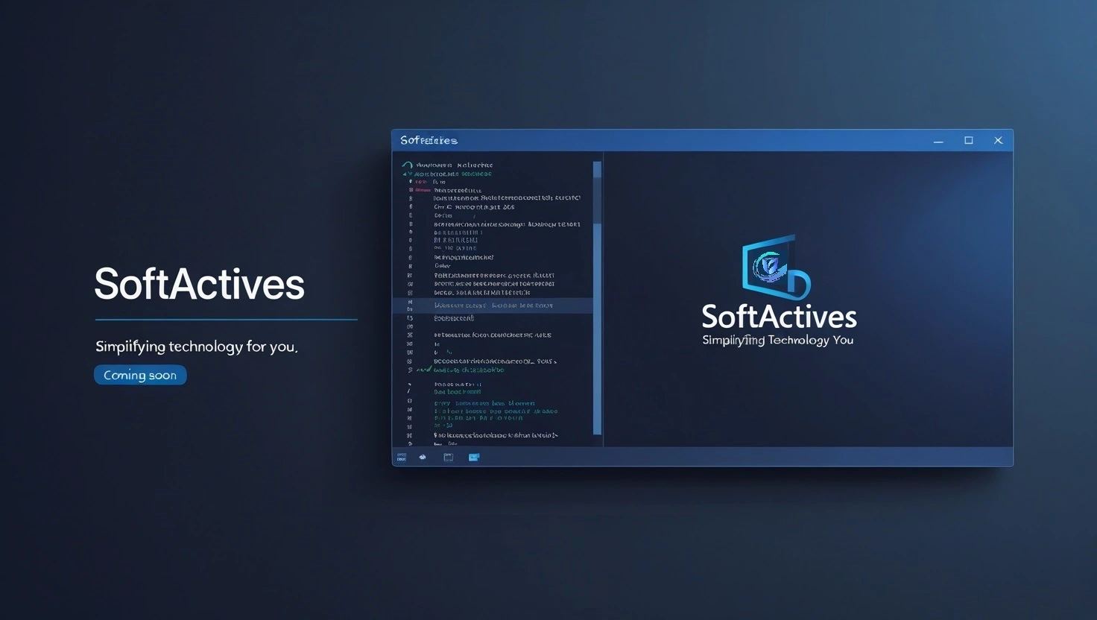Minimize the Softactives window

[938, 141]
